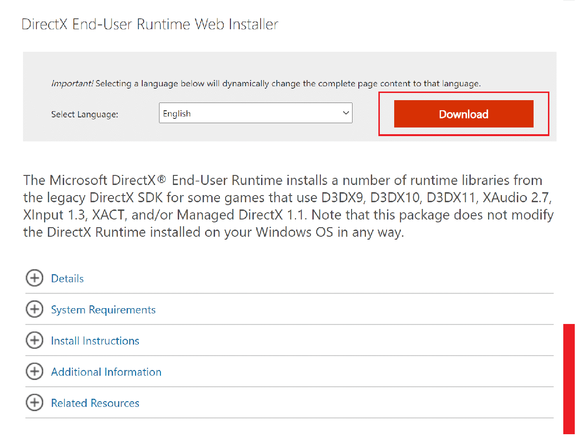Click the plus icon next to Related Resources

tap(34, 403)
